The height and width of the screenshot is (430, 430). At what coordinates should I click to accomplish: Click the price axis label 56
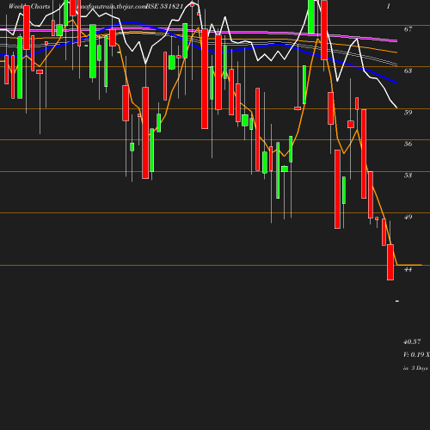(x=408, y=144)
